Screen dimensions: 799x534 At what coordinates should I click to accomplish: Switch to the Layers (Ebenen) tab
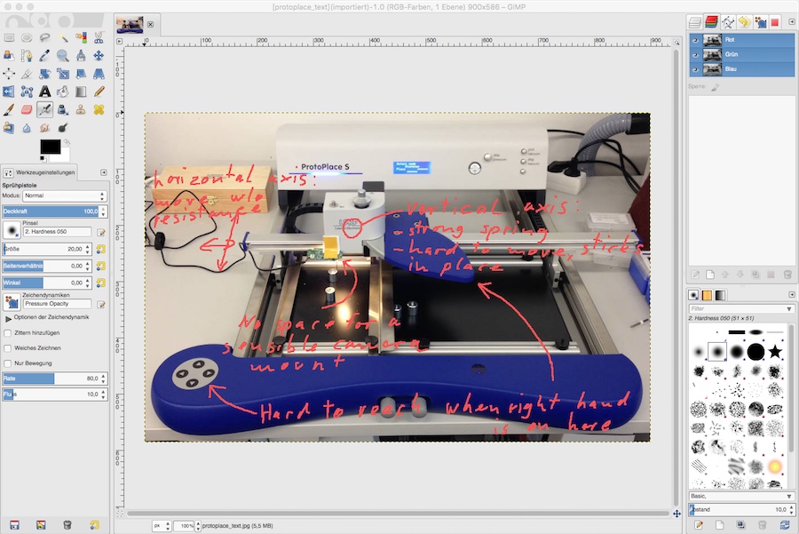pos(695,22)
